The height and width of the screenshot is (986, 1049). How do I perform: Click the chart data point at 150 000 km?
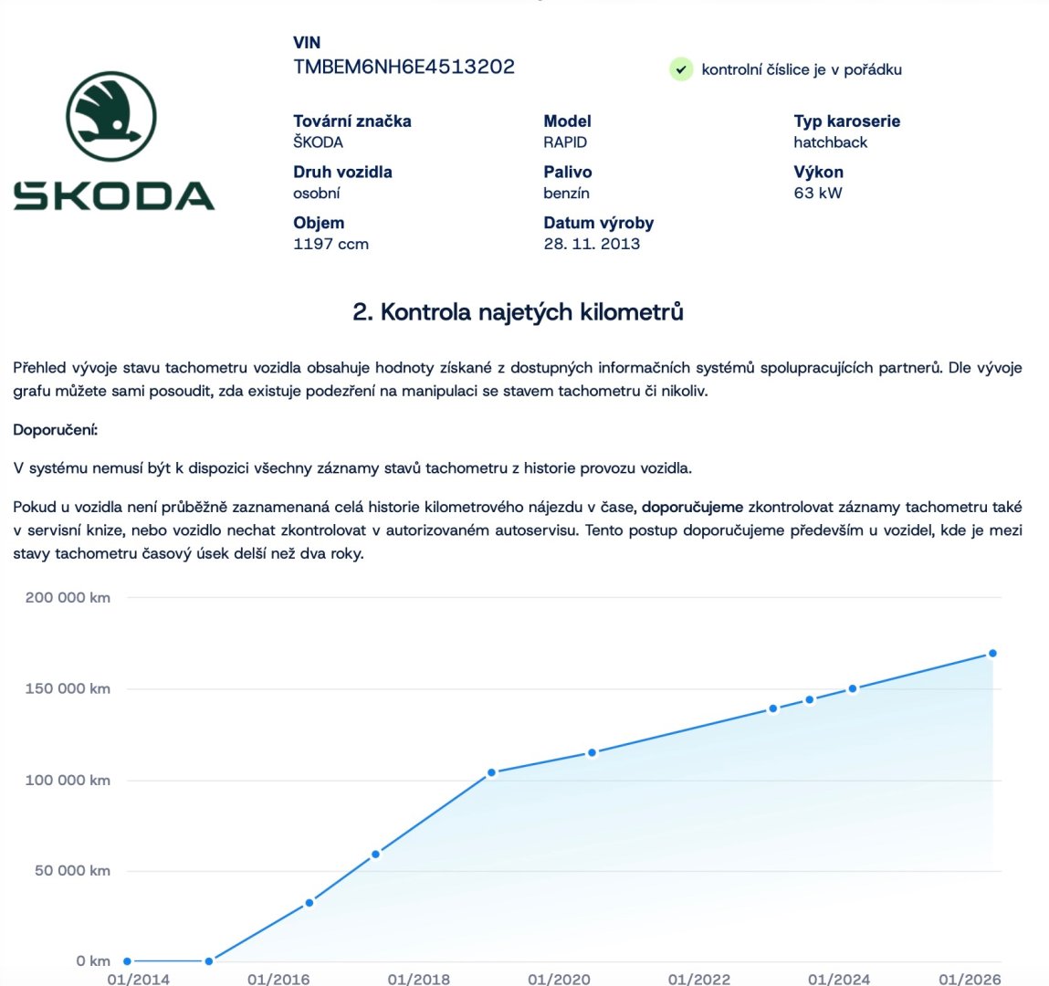pyautogui.click(x=853, y=689)
